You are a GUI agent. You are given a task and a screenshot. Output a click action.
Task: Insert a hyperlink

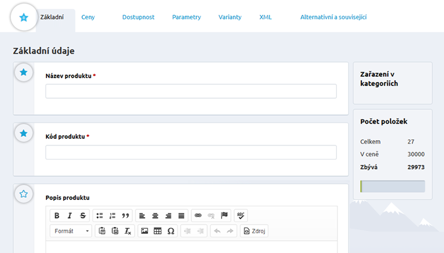[198, 215]
